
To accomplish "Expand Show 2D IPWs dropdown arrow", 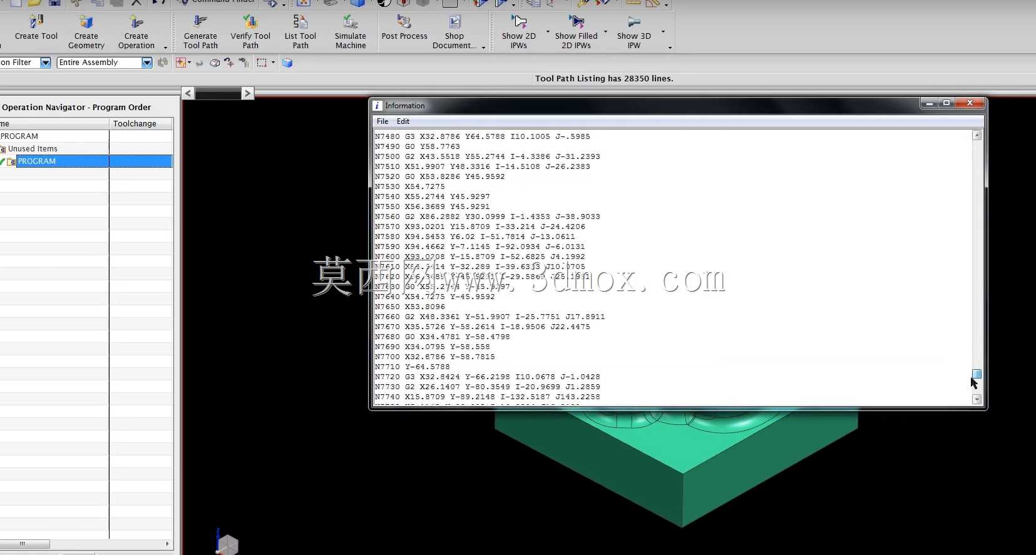I will pos(548,32).
